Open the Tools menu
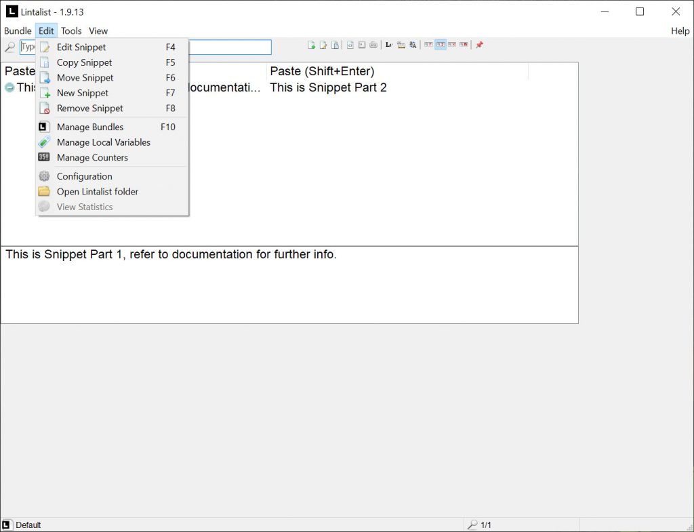 pos(71,31)
